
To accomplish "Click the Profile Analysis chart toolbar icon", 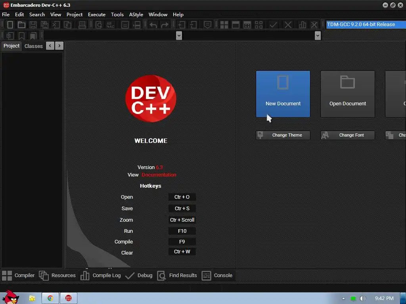I will point(303,25).
